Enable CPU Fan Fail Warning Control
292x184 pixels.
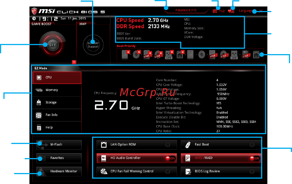point(137,172)
